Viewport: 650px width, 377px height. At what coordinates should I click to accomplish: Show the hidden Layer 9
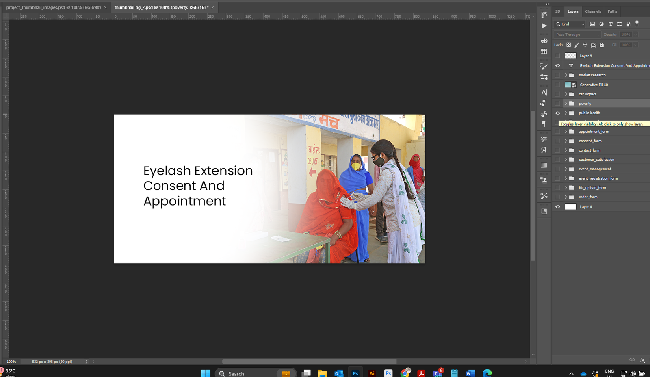[x=557, y=56]
